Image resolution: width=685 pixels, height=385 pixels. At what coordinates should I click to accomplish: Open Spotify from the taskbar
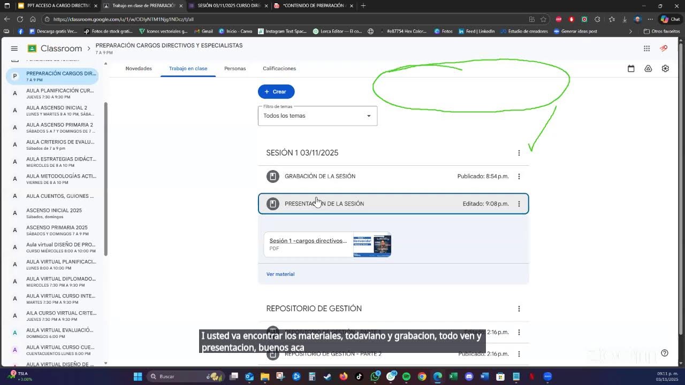coord(406,376)
